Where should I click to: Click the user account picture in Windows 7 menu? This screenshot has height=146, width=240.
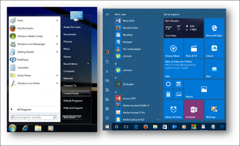(x=76, y=16)
